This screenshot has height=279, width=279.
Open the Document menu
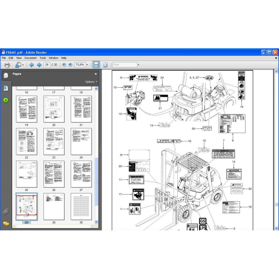pos(30,58)
